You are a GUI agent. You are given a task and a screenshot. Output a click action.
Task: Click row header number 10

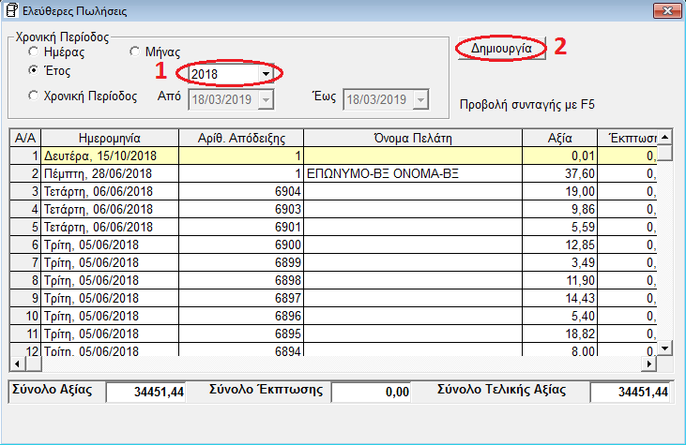pyautogui.click(x=25, y=316)
